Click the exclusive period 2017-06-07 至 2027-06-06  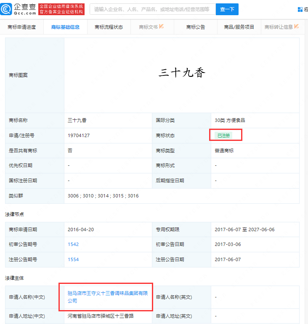click(244, 229)
